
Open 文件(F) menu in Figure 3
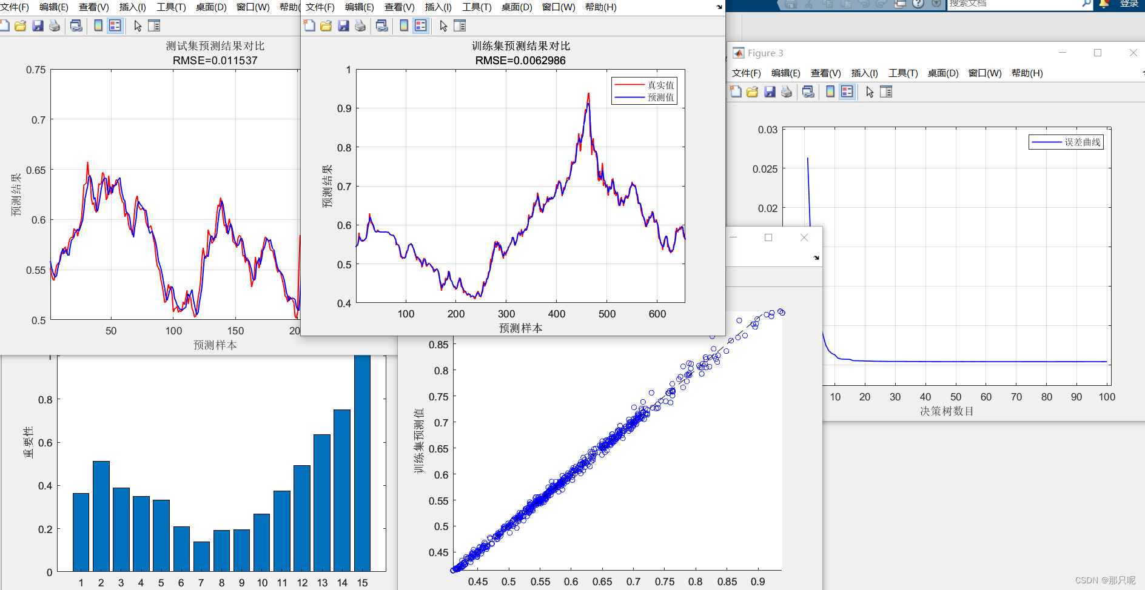pyautogui.click(x=746, y=73)
